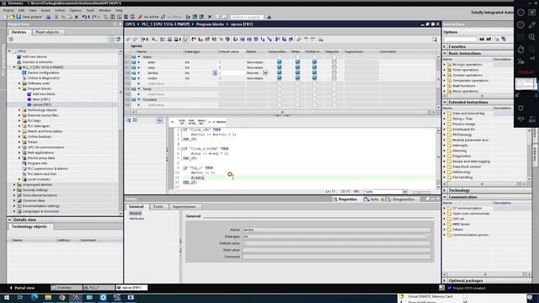
Task: Click the Name field in General properties
Action: click(x=337, y=230)
